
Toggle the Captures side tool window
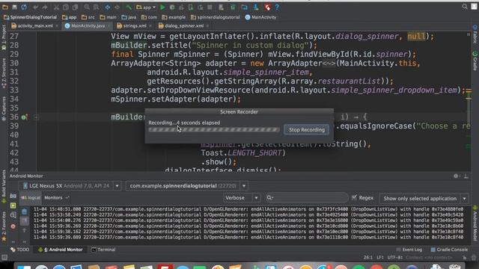(x=4, y=108)
